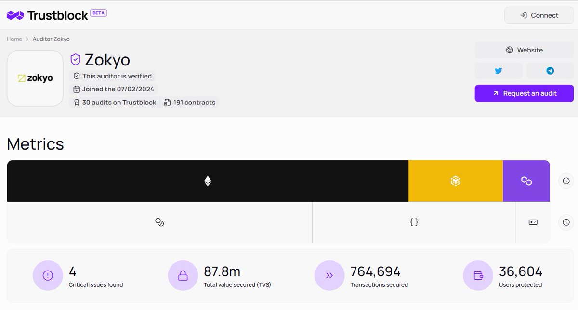Click the users protected wallet icon
Screen dimensions: 578x310
pos(478,276)
